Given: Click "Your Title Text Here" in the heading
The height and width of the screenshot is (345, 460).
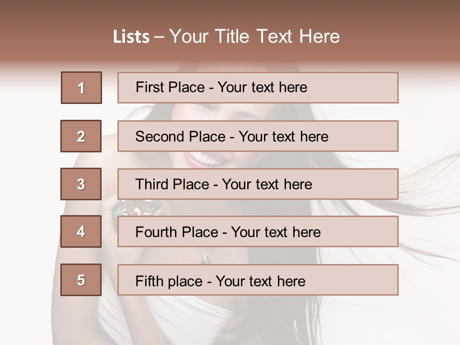Looking at the screenshot, I should pos(254,36).
